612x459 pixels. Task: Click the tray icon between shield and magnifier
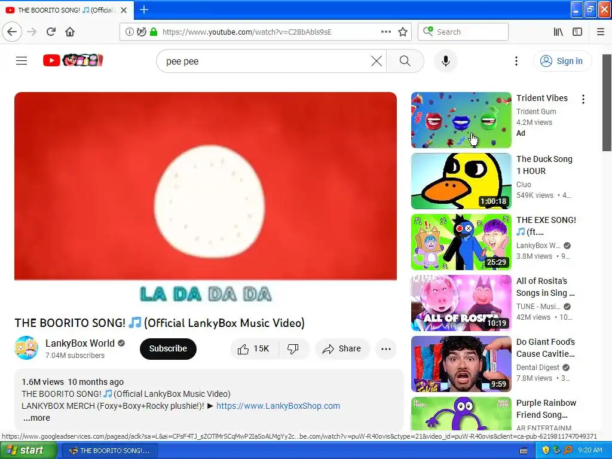(556, 451)
